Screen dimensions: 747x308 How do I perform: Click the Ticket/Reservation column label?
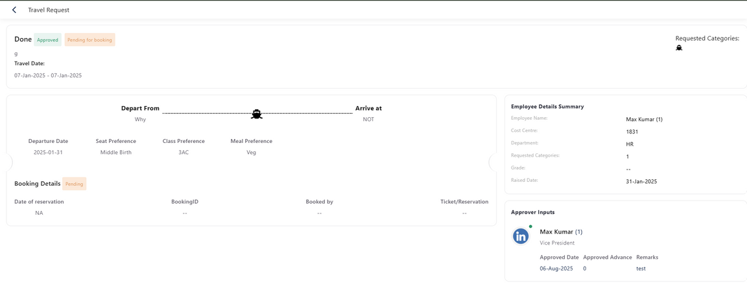(464, 202)
